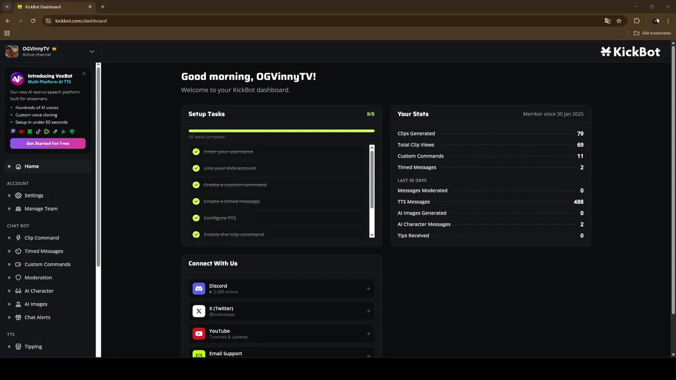Click the apps grid icon in bookmarks bar
This screenshot has height=380, width=676.
click(7, 33)
